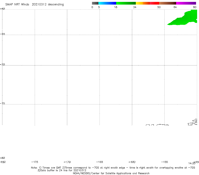Click longitude label '-155'

pyautogui.click(x=165, y=162)
